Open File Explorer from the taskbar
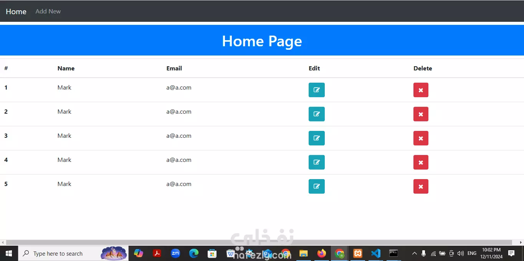524x261 pixels. point(304,253)
